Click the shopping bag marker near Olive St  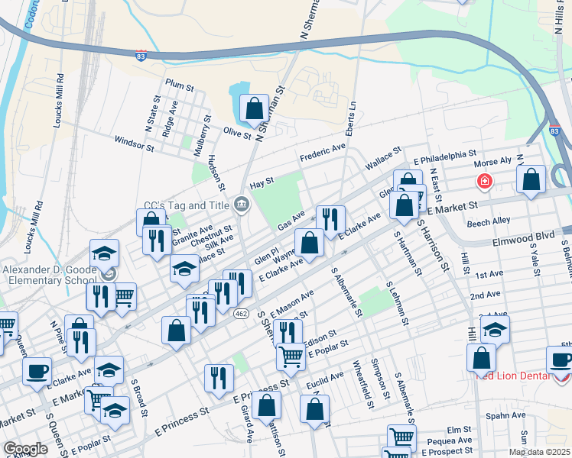coord(254,111)
